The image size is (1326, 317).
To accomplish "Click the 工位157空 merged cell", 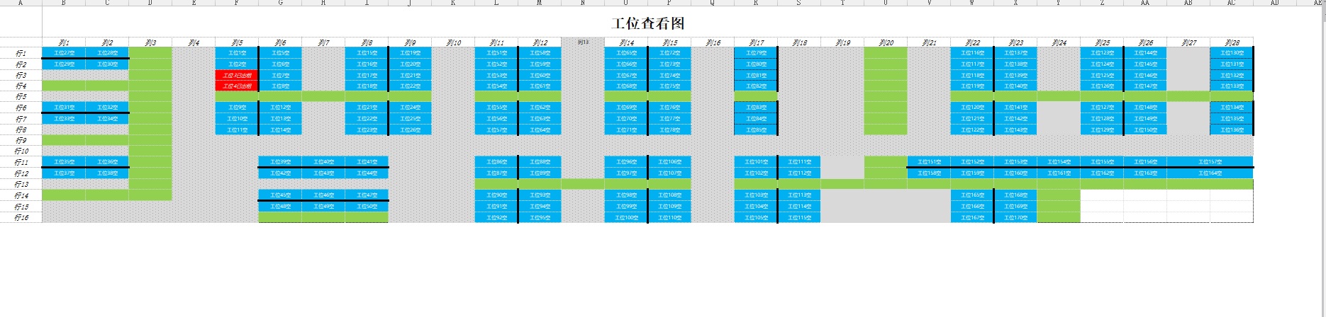I will click(x=1210, y=162).
